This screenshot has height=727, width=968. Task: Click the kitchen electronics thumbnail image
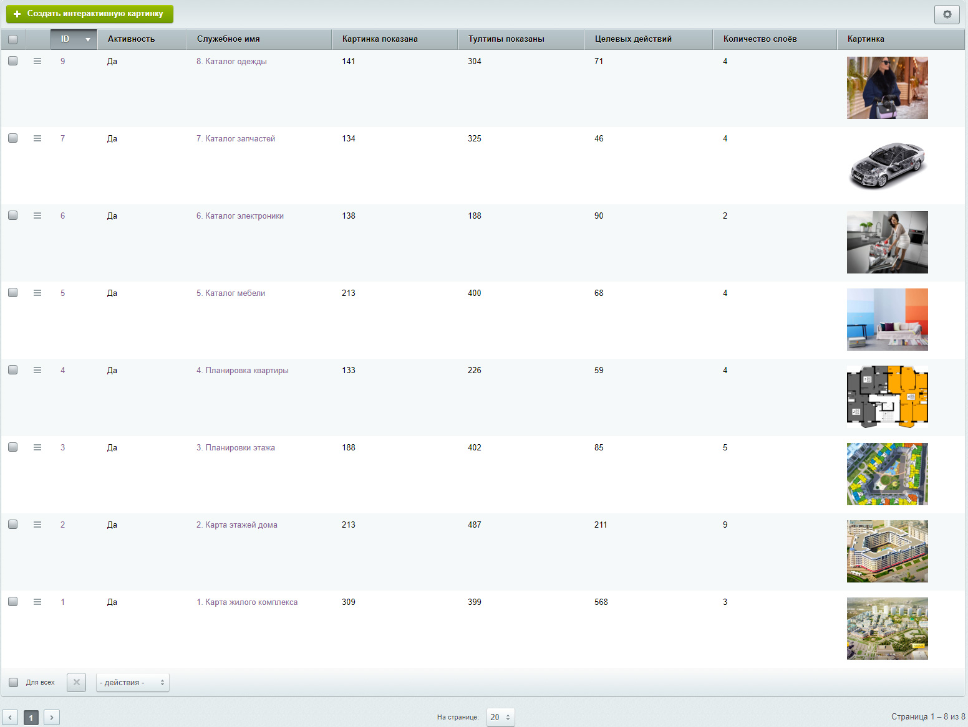point(888,242)
